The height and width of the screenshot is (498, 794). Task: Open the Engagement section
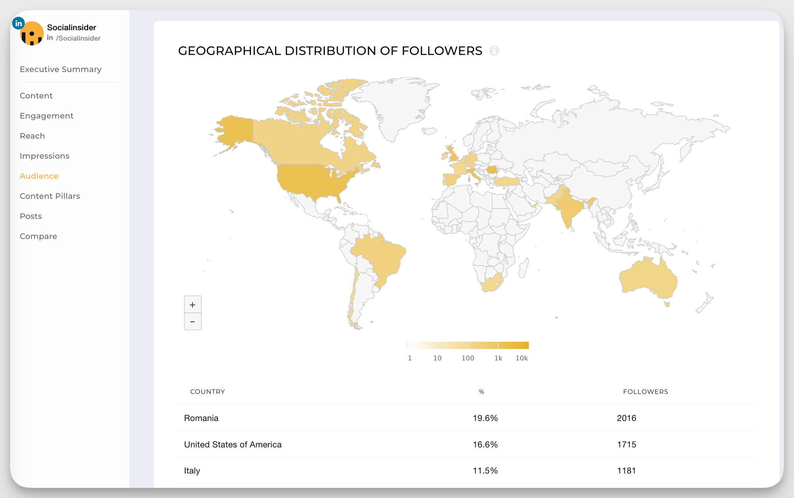(46, 116)
